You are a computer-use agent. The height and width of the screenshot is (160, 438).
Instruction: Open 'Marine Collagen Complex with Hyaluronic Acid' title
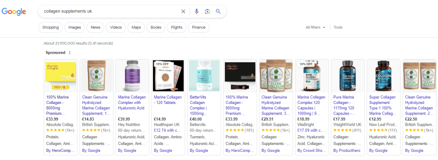[132, 103]
